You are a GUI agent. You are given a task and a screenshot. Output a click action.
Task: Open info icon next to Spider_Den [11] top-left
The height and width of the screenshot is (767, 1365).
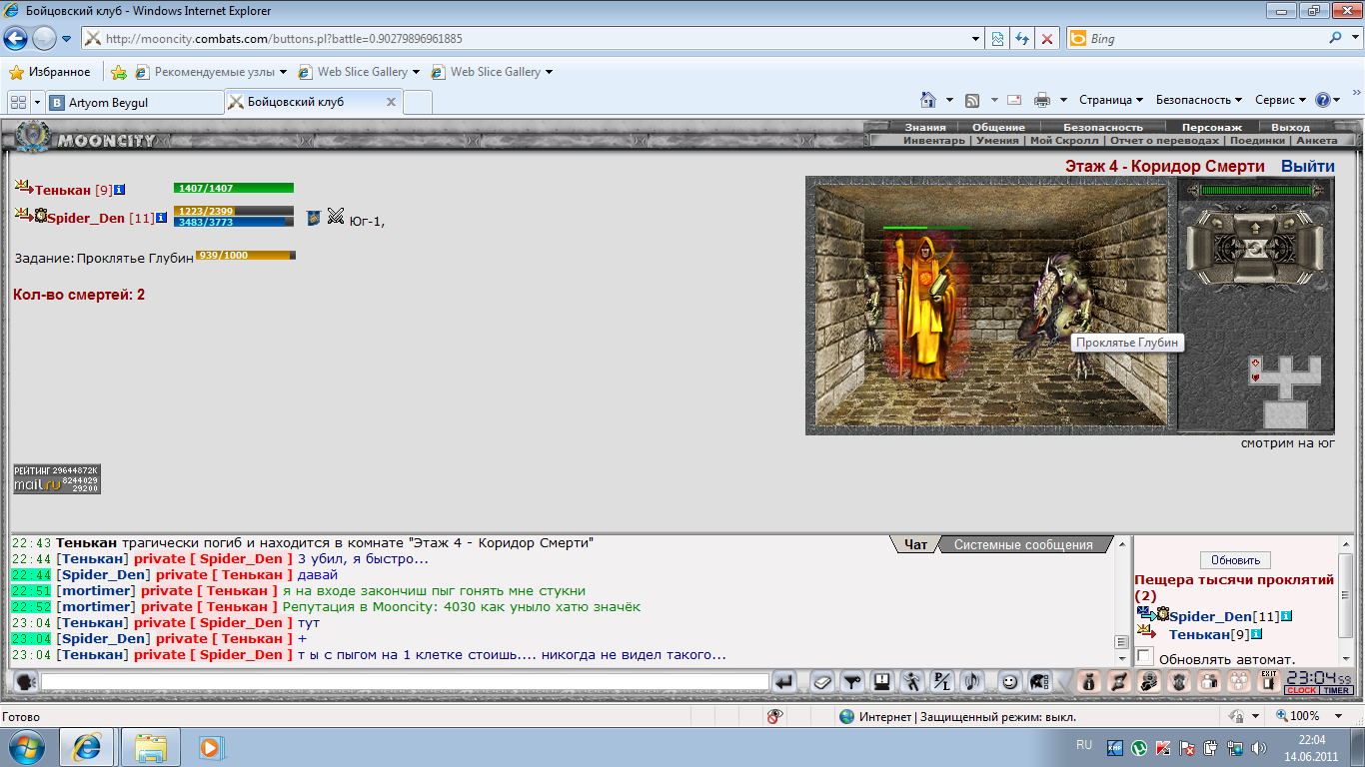[161, 218]
